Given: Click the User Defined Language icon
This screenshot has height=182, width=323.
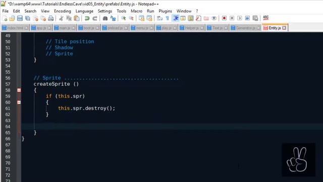Looking at the screenshot, I should (183, 18).
